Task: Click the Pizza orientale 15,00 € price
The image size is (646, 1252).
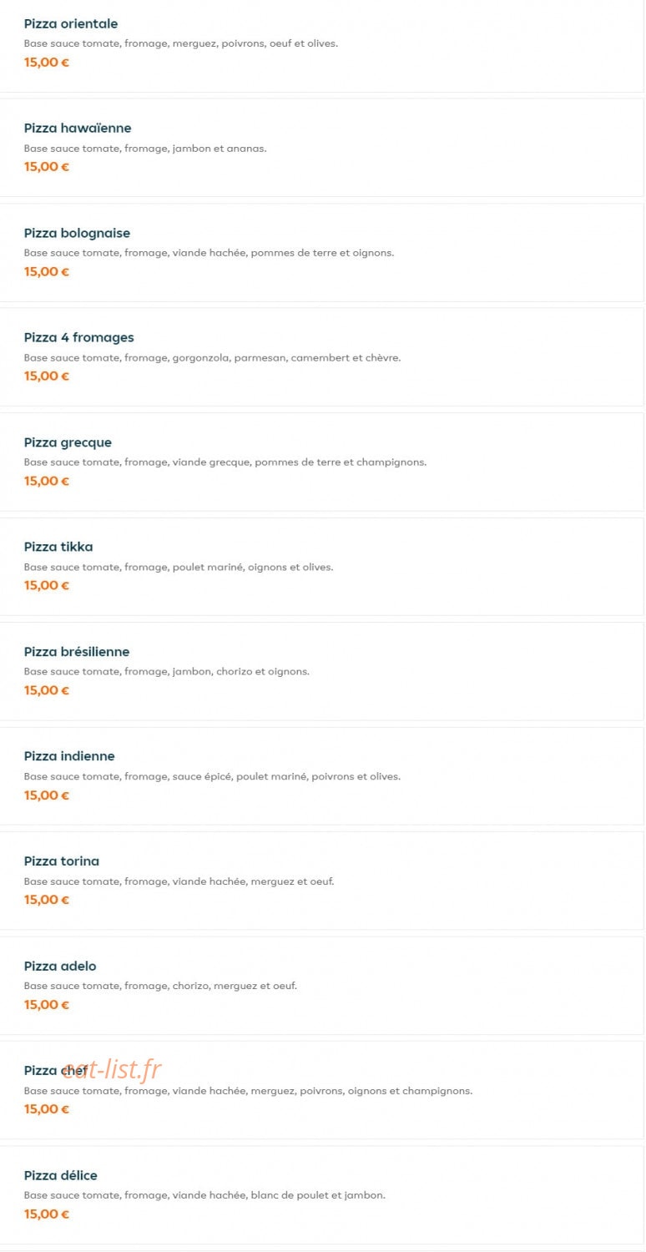Action: coord(47,62)
